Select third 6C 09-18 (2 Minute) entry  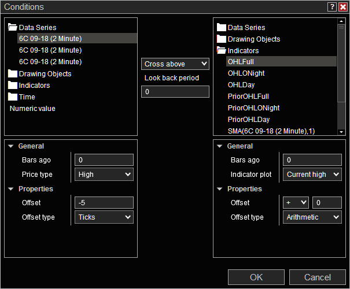[x=50, y=62]
